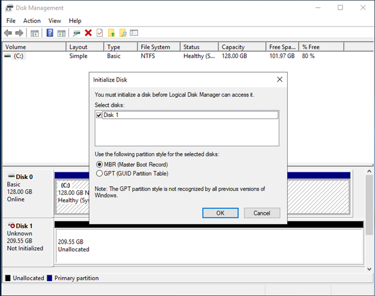375x296 pixels.
Task: Open the File menu
Action: tap(11, 21)
